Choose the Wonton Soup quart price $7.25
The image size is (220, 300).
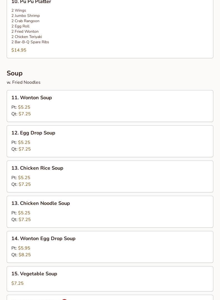click(25, 114)
